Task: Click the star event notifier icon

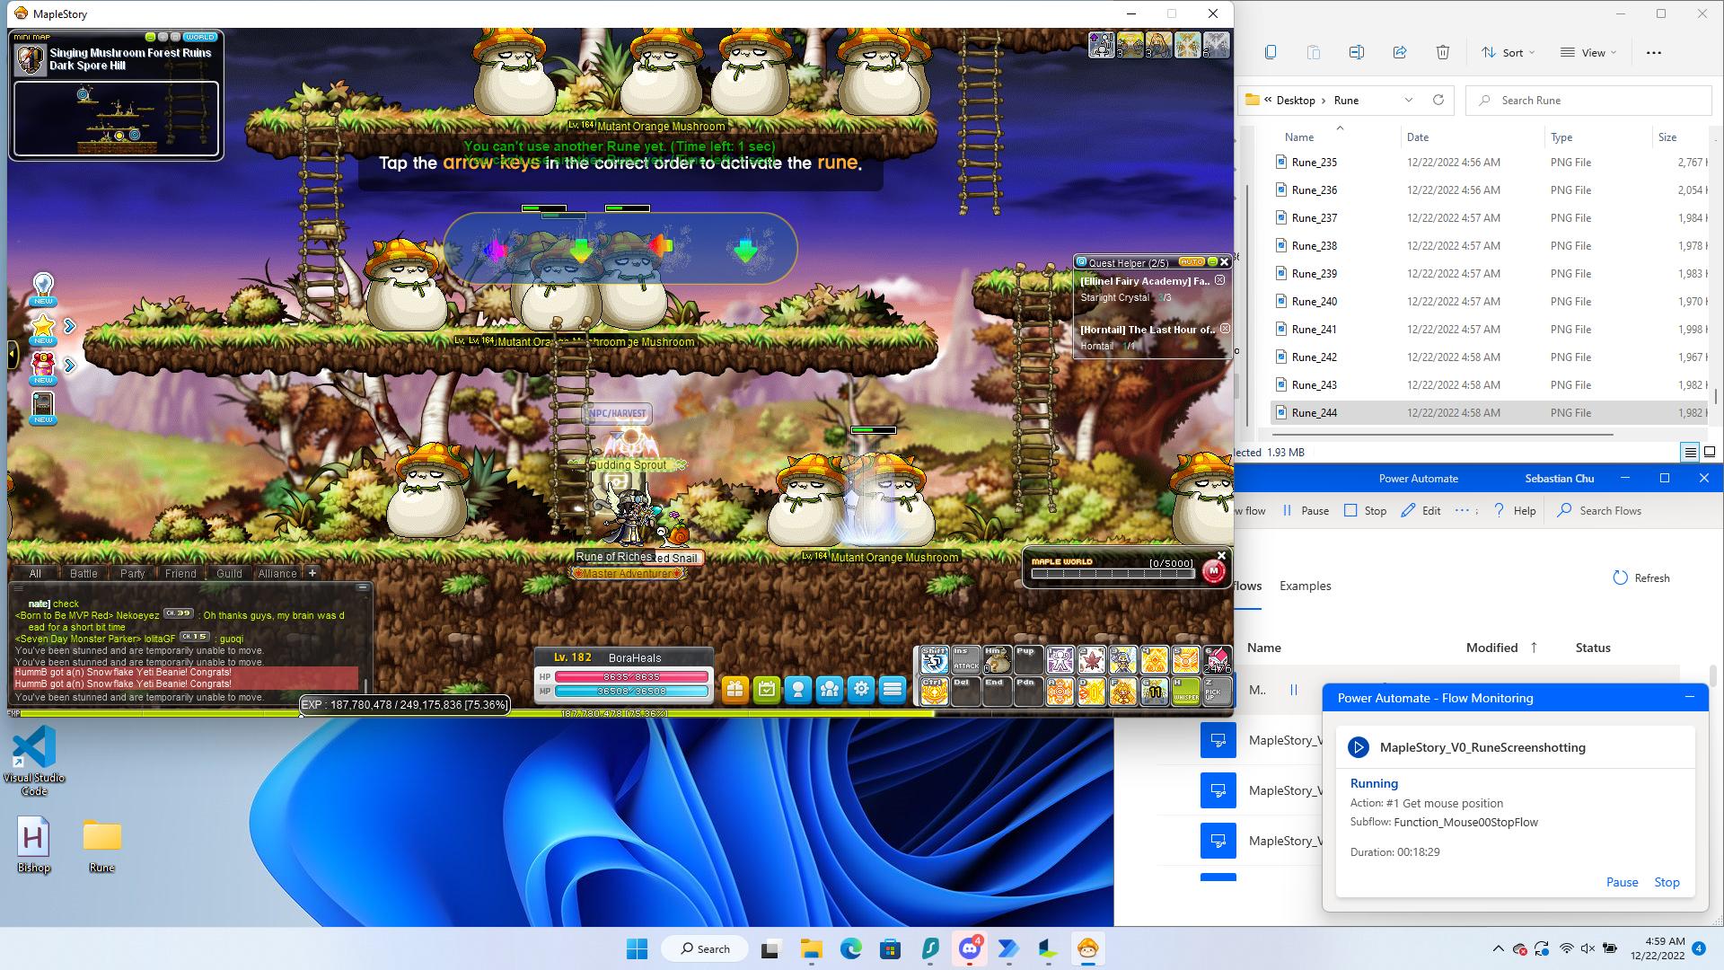Action: (43, 328)
